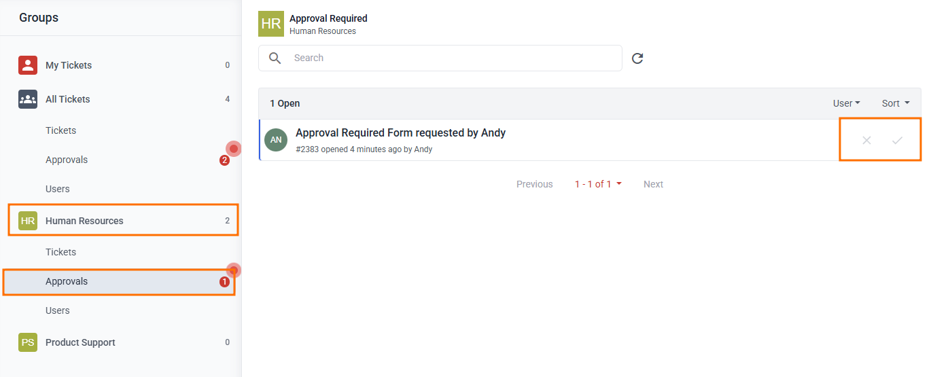Click the large HR header logo
Viewport: 933px width, 377px height.
click(271, 24)
